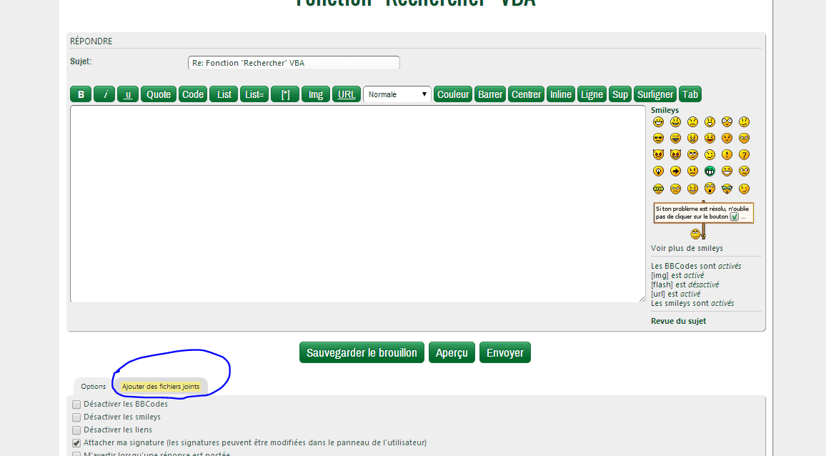
Task: Insert the question mark smiley
Action: tap(744, 154)
